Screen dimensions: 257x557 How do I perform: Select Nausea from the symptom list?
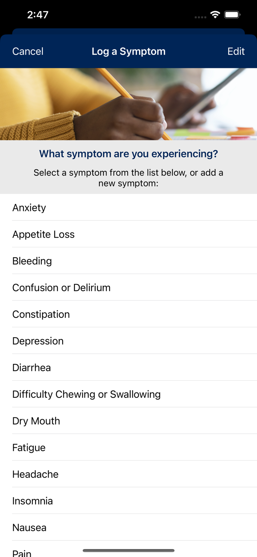30,527
